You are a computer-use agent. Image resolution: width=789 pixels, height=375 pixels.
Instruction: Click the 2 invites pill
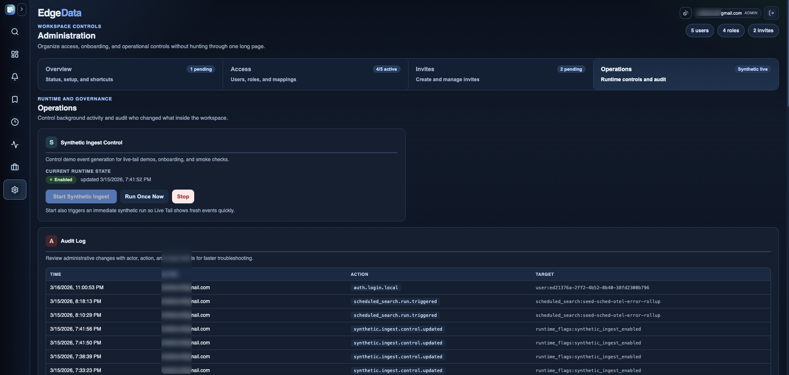point(763,31)
